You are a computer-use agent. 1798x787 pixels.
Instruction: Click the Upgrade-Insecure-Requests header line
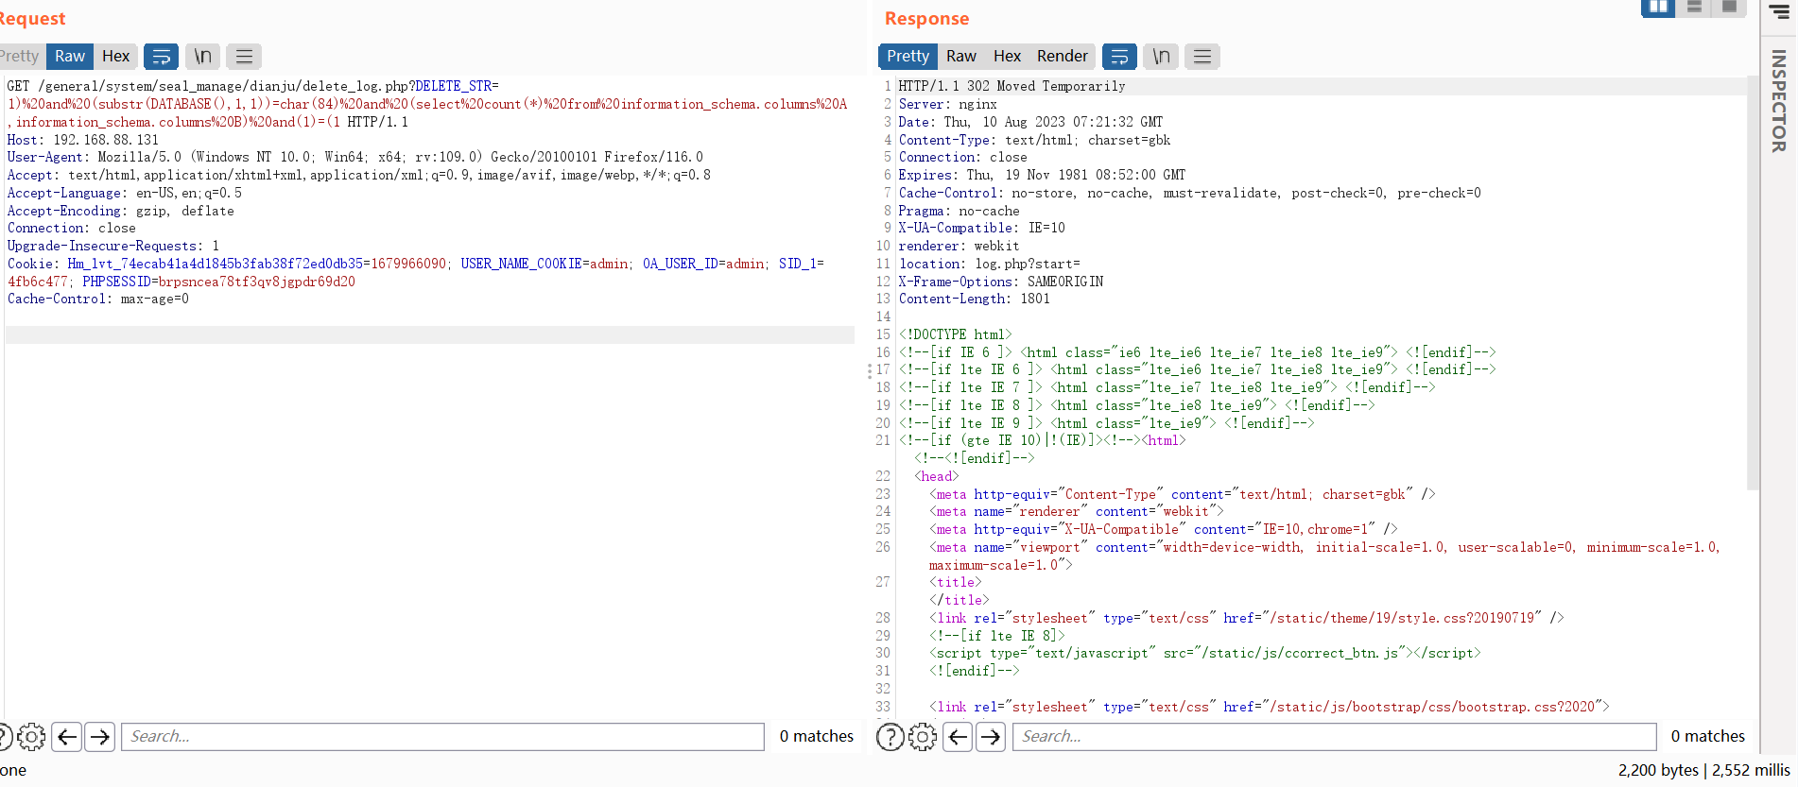click(113, 246)
